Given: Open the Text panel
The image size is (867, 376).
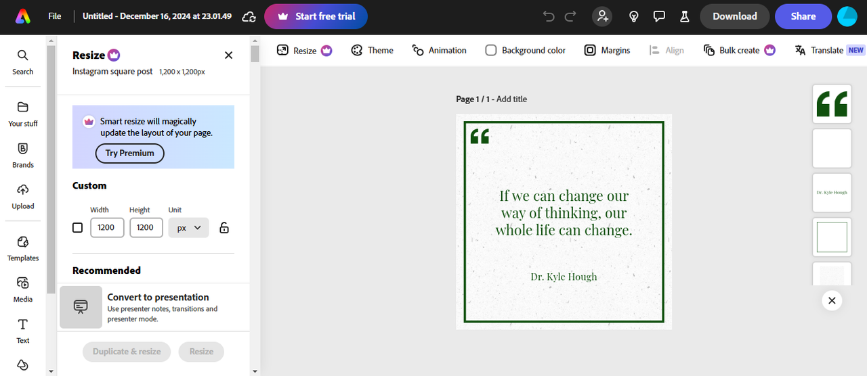Looking at the screenshot, I should [x=22, y=331].
